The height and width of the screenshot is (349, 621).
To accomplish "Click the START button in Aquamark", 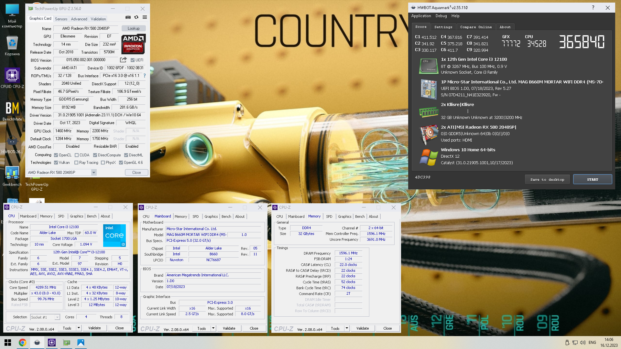I will click(593, 179).
